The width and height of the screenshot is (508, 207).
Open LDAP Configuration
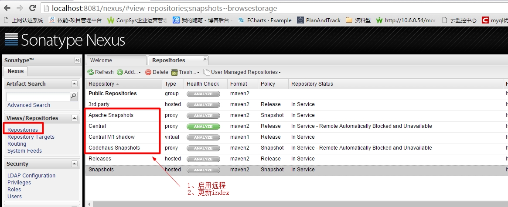(x=31, y=176)
